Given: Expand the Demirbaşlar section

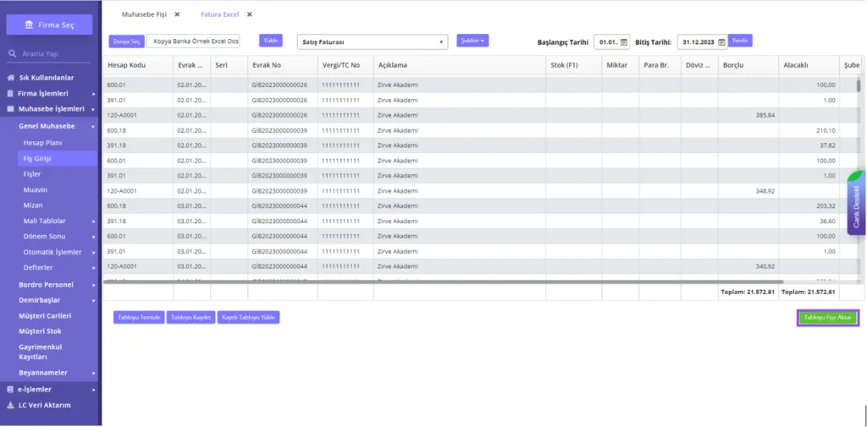Looking at the screenshot, I should click(x=93, y=300).
